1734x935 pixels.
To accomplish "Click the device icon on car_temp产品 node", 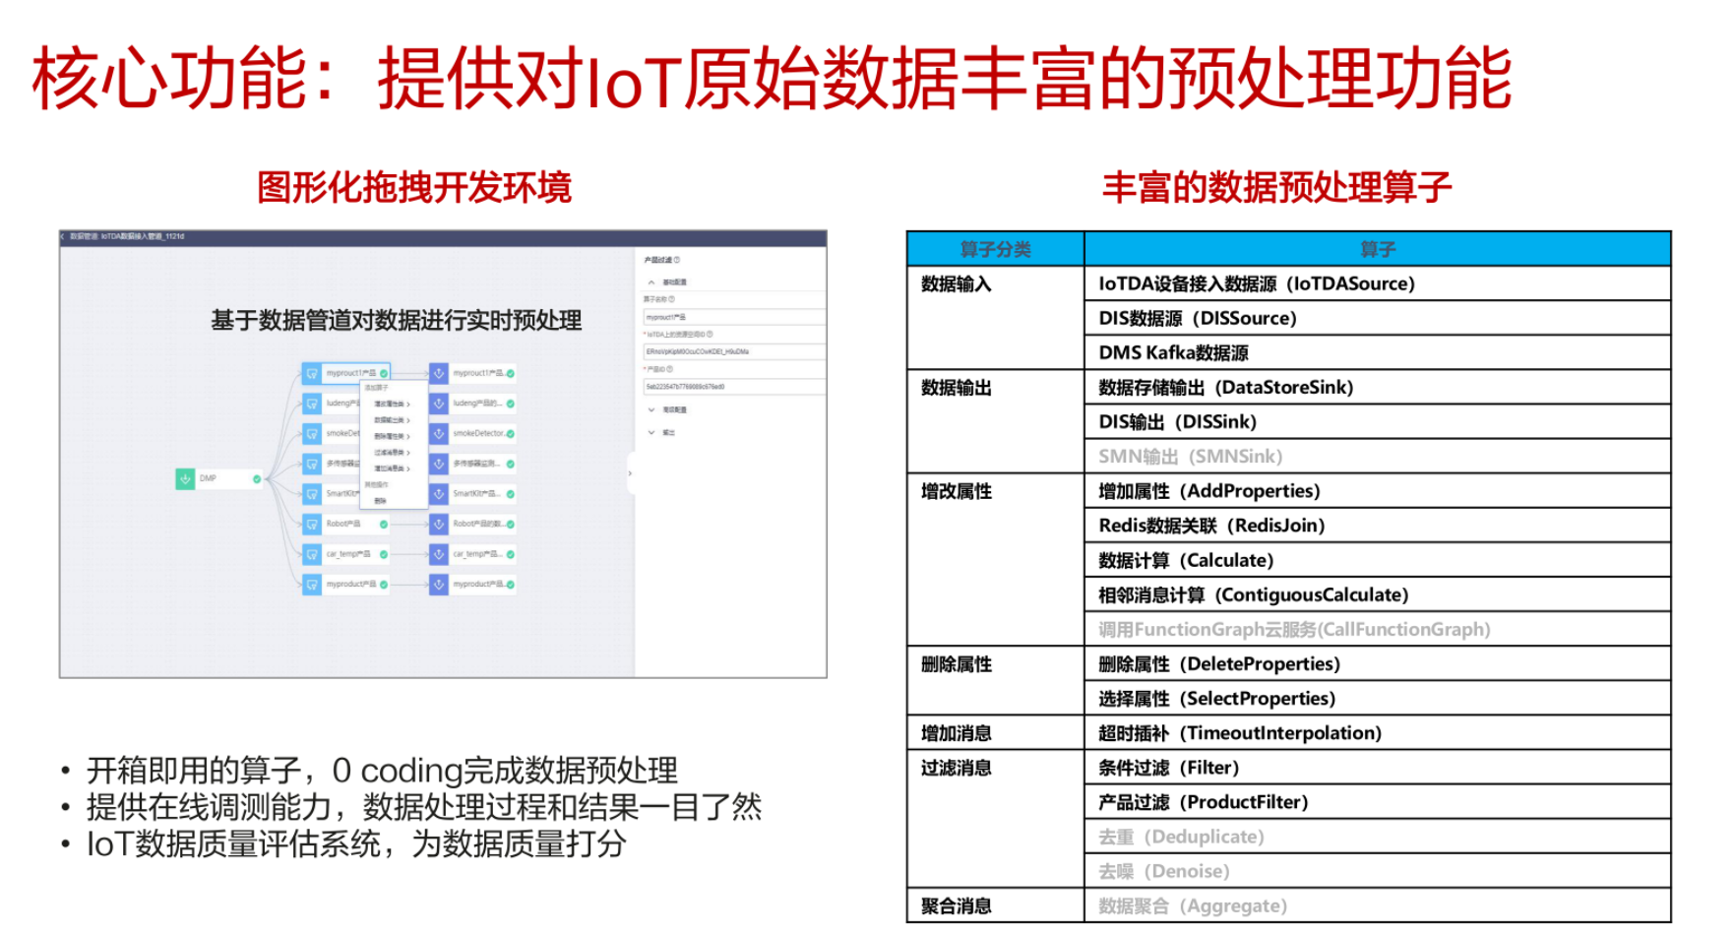I will tap(312, 555).
